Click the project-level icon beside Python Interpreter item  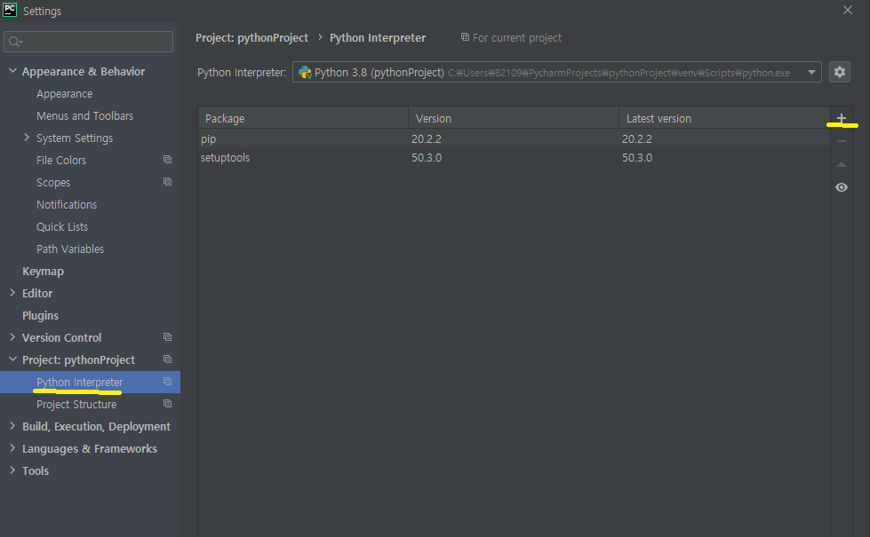click(x=167, y=382)
